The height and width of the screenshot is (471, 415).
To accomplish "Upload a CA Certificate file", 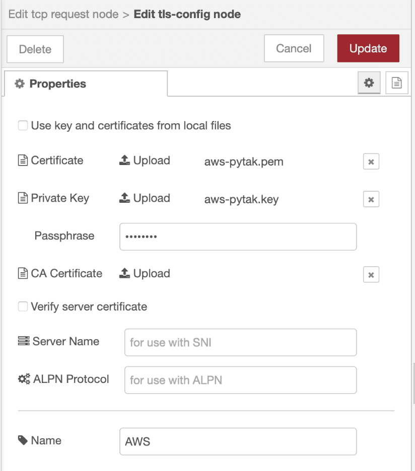I will [x=144, y=273].
